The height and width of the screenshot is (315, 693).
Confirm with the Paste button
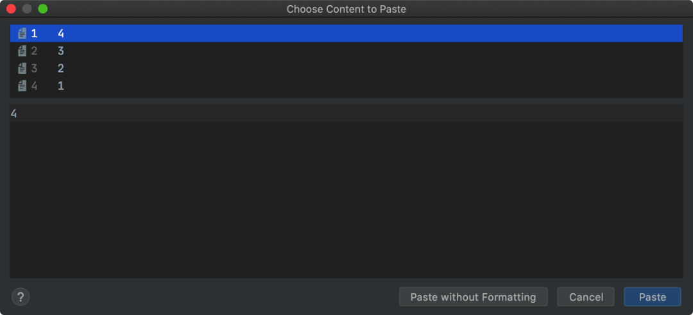point(652,297)
